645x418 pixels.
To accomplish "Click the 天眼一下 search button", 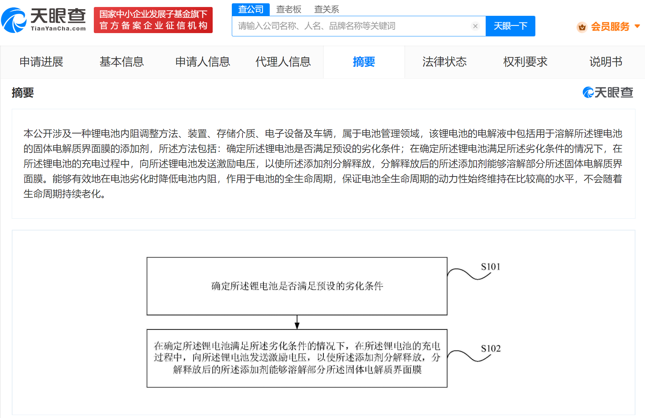I will 511,26.
